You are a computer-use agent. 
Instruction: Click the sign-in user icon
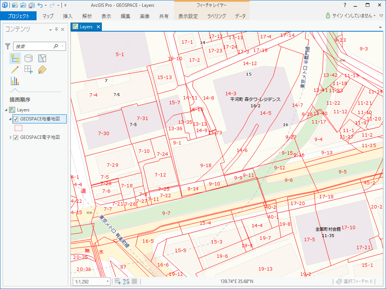[328, 16]
